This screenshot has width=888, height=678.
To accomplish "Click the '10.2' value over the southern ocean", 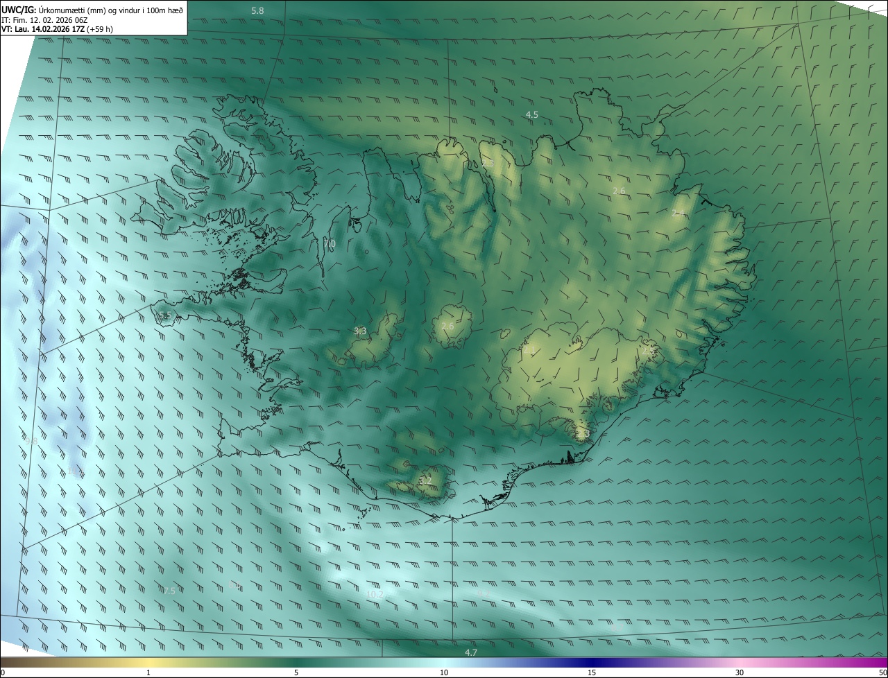I will tap(375, 594).
